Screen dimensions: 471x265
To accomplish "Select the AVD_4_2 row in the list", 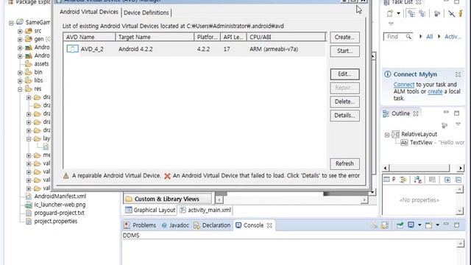I will (194, 49).
